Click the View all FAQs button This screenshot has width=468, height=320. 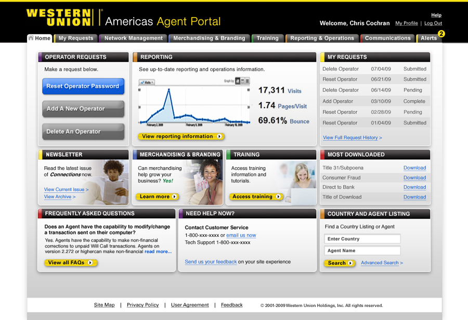(71, 262)
